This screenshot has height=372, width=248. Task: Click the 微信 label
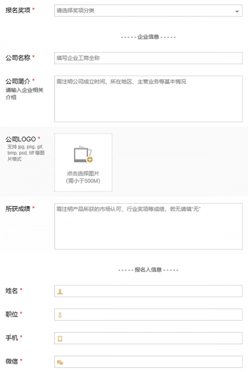(11, 362)
